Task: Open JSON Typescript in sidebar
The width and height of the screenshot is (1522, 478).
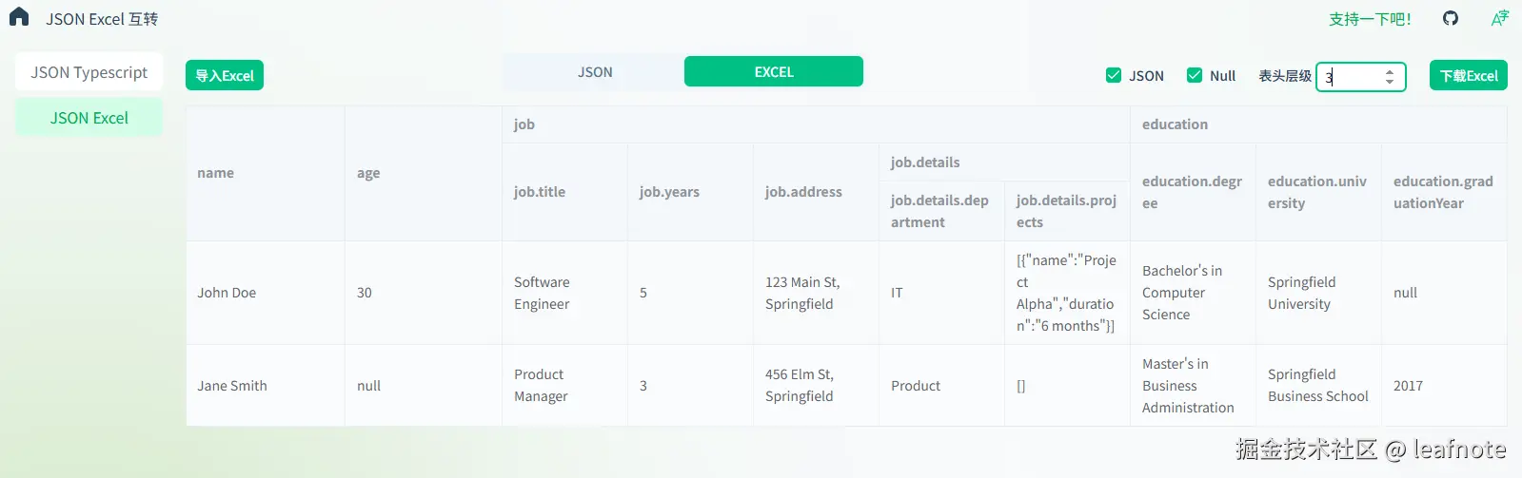Action: pos(89,72)
